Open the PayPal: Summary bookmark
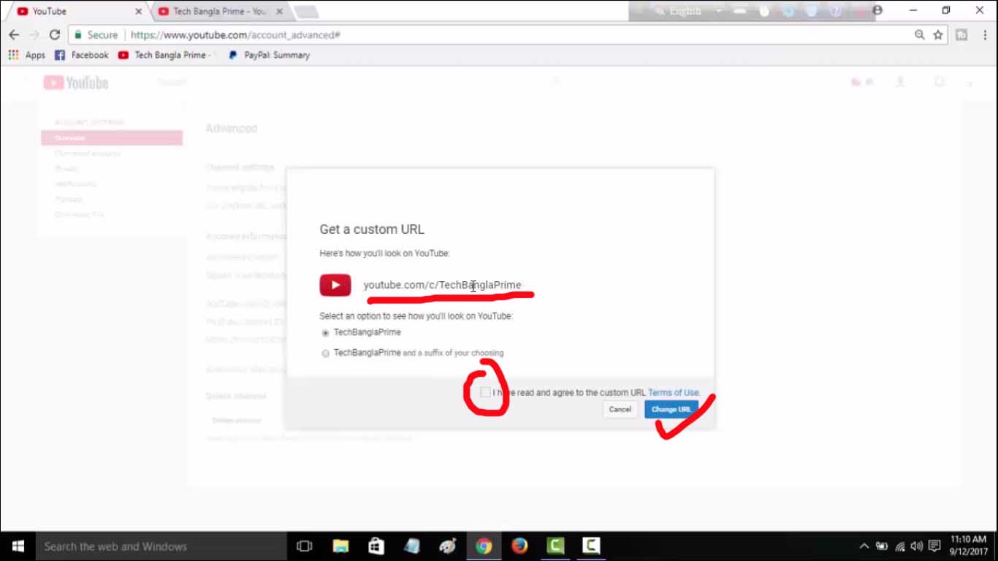Screen dimensions: 998x561 [x=269, y=55]
